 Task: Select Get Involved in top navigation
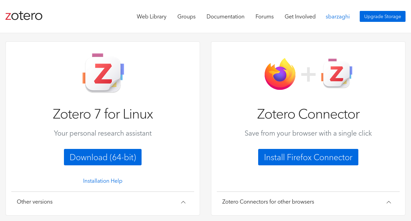[x=300, y=16]
